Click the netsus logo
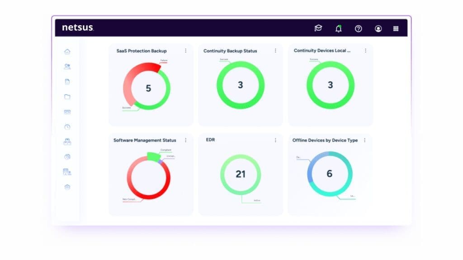 pos(78,28)
